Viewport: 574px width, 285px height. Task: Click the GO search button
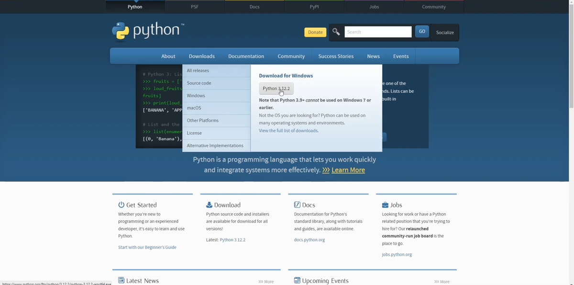pyautogui.click(x=422, y=31)
